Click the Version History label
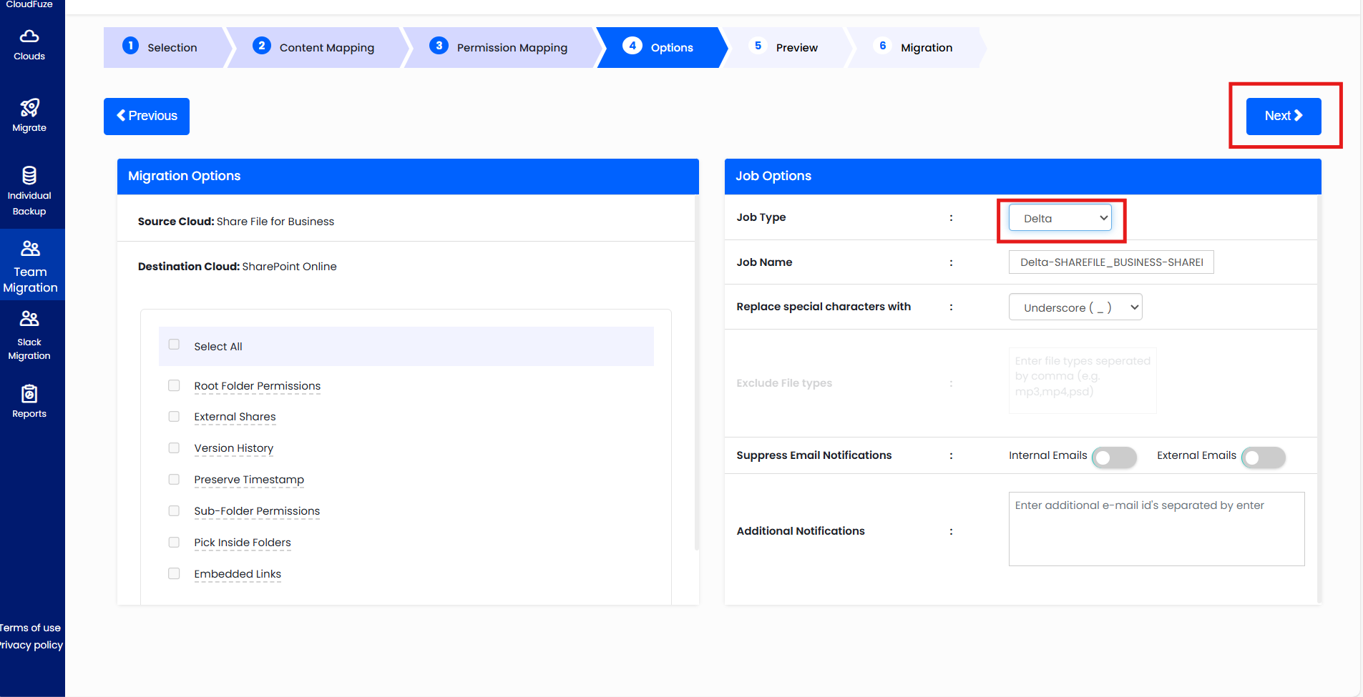This screenshot has height=697, width=1363. coord(234,448)
